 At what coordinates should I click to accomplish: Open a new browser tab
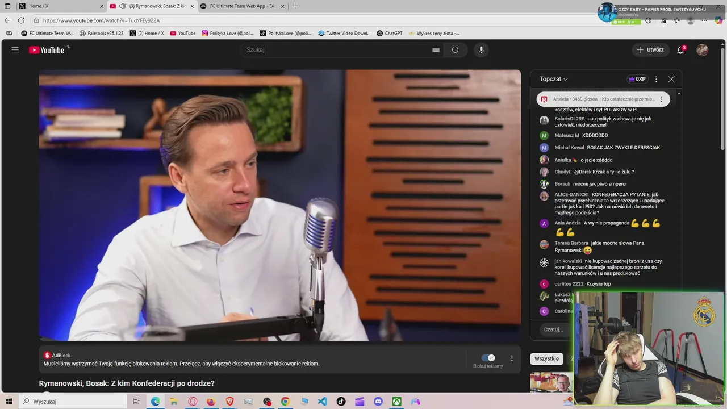point(295,6)
